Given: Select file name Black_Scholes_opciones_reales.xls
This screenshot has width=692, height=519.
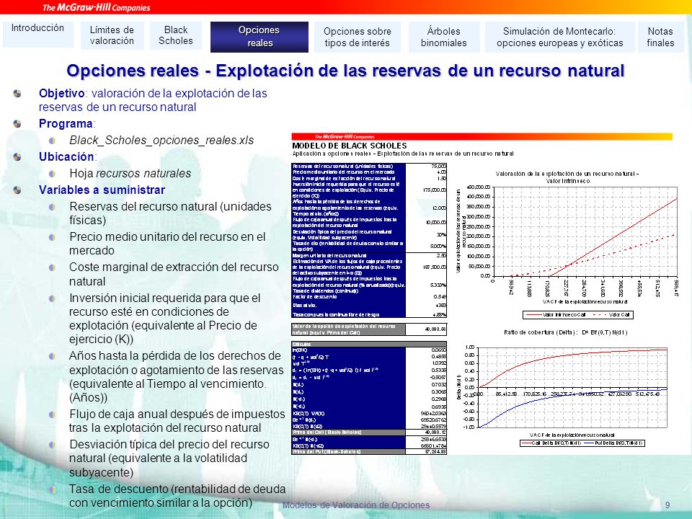Looking at the screenshot, I should [x=161, y=141].
